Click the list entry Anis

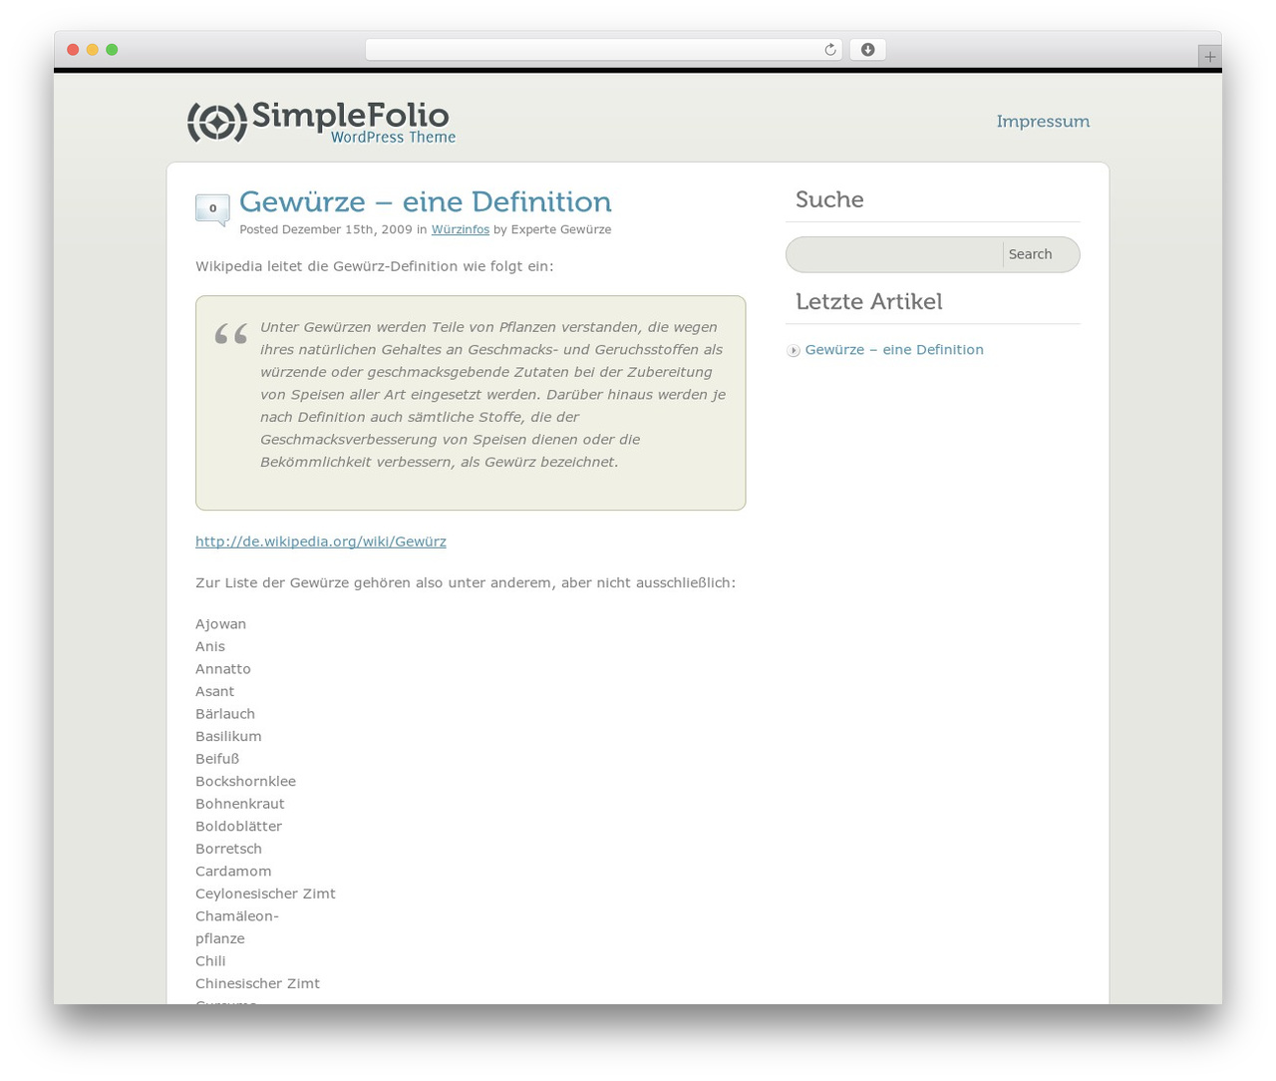[x=210, y=646]
